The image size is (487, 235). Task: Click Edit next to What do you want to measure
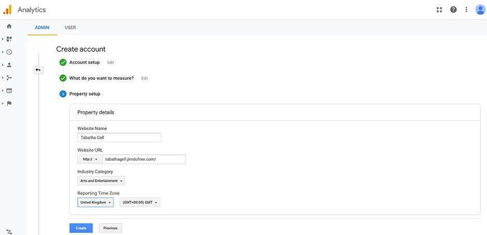pyautogui.click(x=145, y=78)
